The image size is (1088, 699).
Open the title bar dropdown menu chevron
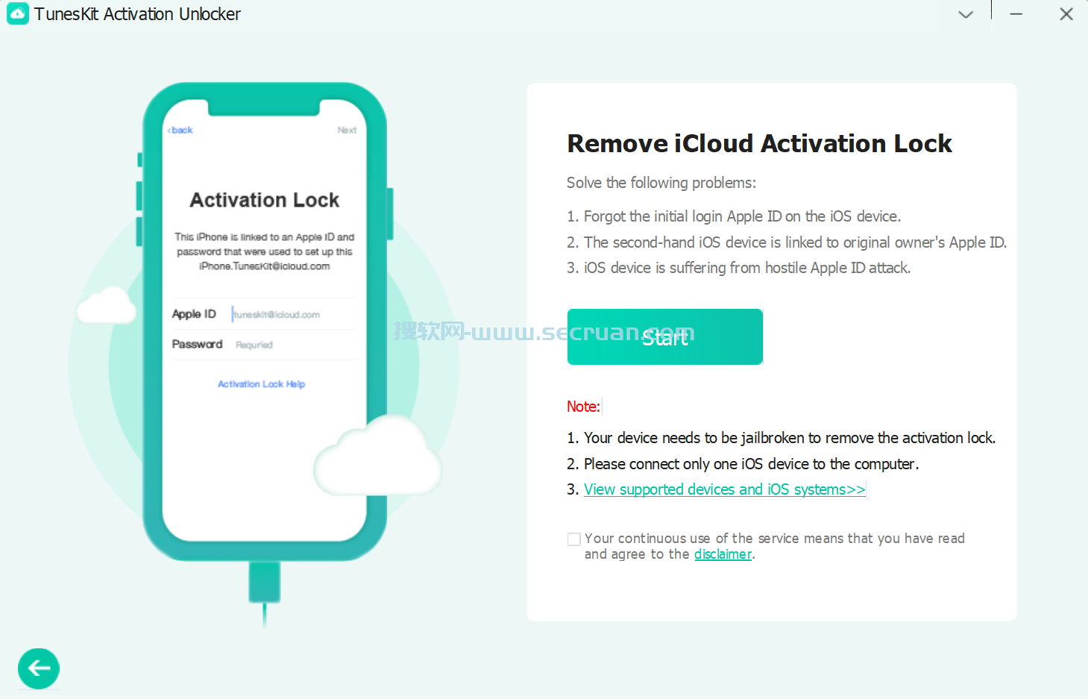[966, 14]
